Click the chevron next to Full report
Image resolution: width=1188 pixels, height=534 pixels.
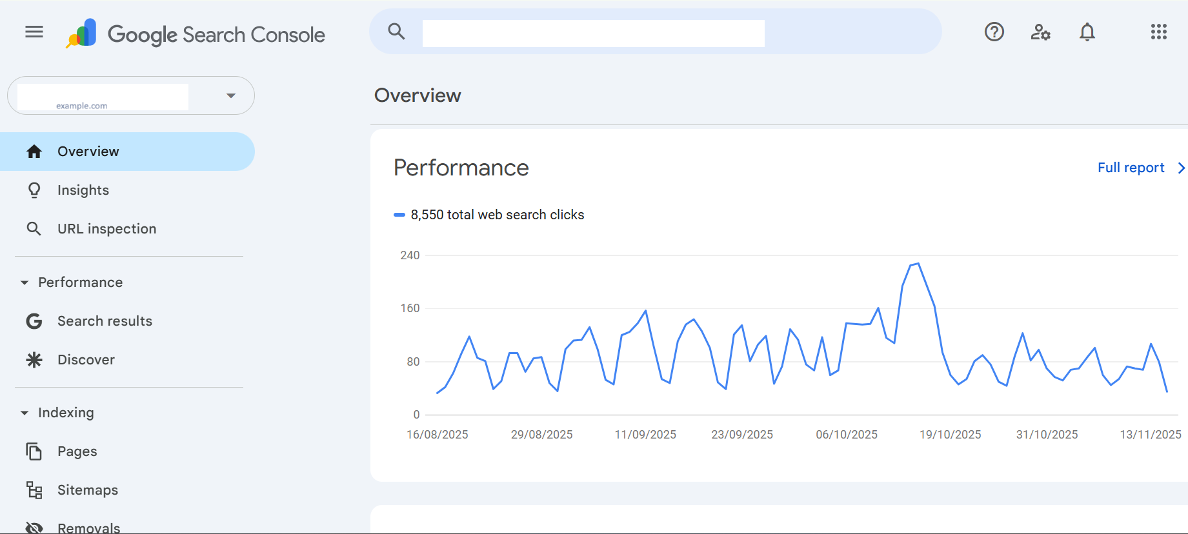pyautogui.click(x=1181, y=168)
